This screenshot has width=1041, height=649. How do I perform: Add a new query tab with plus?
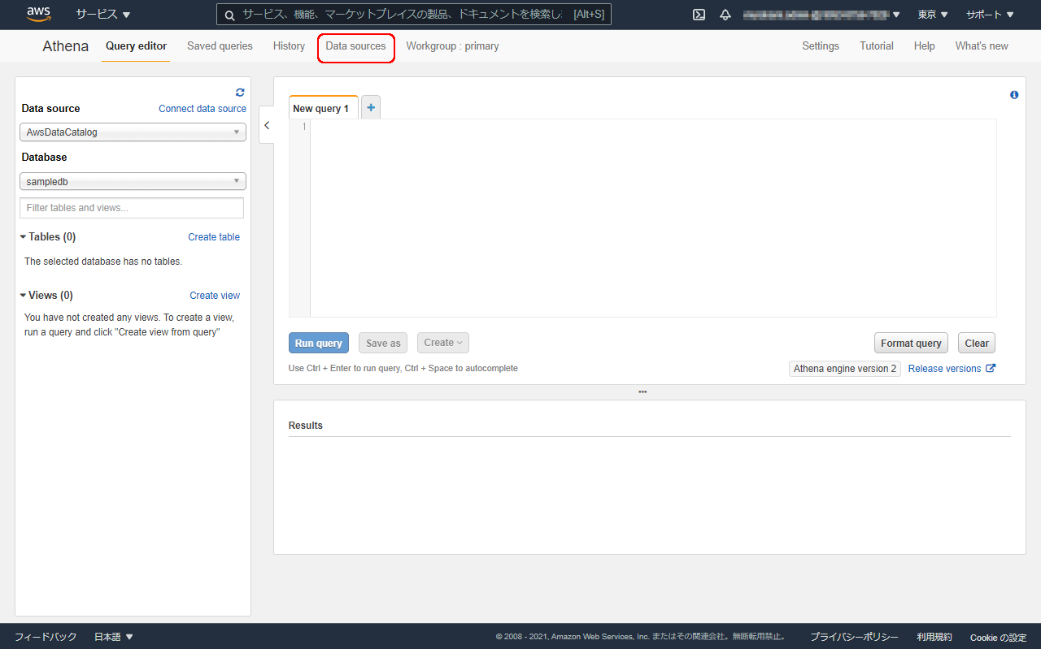click(371, 107)
